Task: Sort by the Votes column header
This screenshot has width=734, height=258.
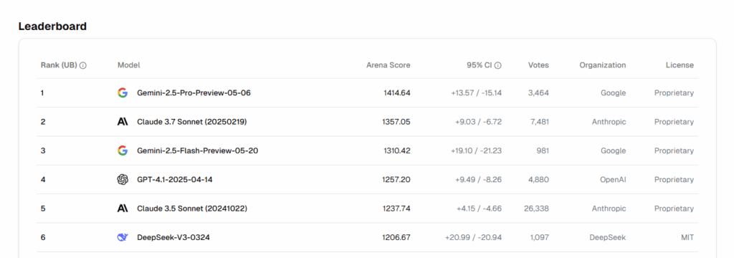Action: [538, 65]
